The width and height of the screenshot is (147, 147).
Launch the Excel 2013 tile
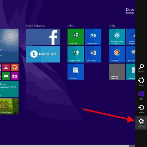pos(76,37)
